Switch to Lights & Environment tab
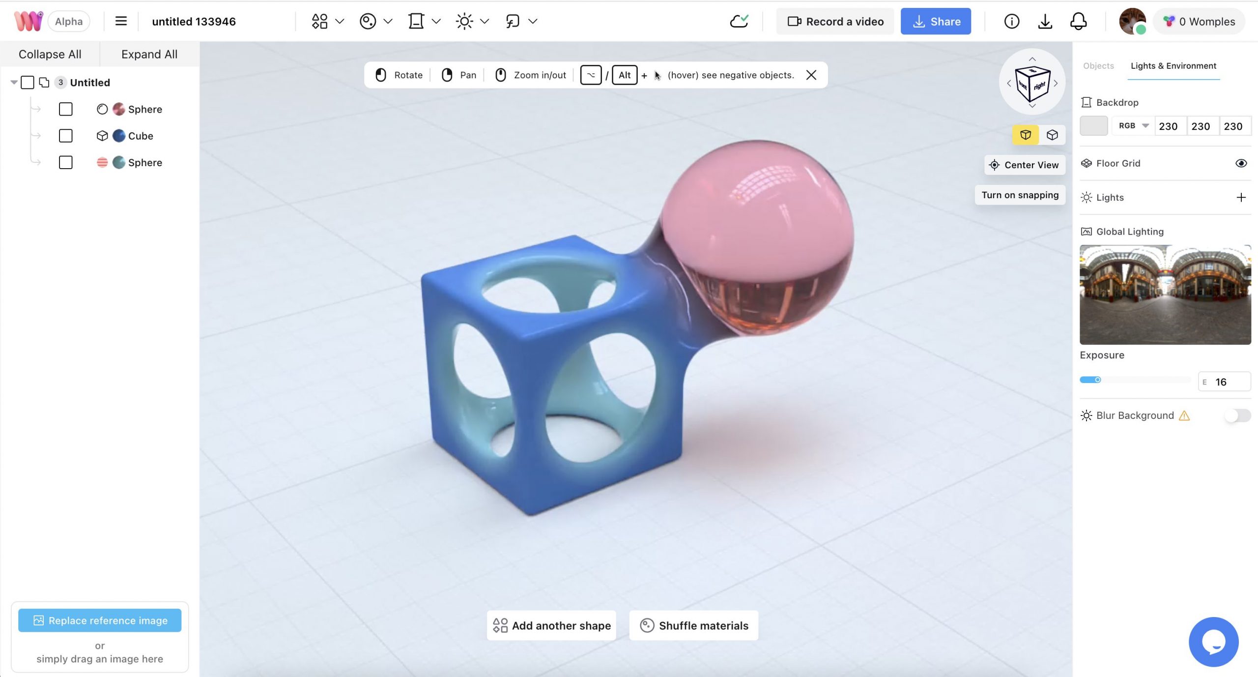This screenshot has width=1258, height=677. (x=1173, y=66)
